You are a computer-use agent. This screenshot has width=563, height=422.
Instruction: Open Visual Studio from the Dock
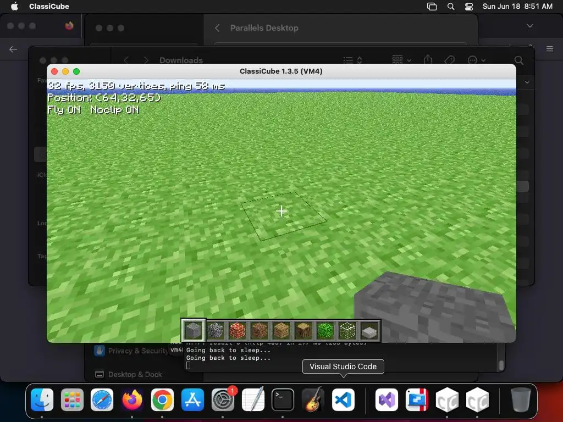click(x=387, y=400)
